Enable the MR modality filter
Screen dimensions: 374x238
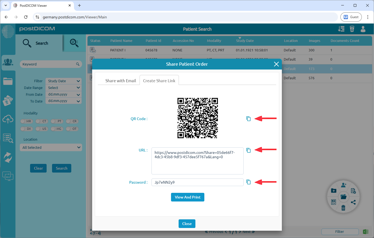pyautogui.click(x=26, y=121)
